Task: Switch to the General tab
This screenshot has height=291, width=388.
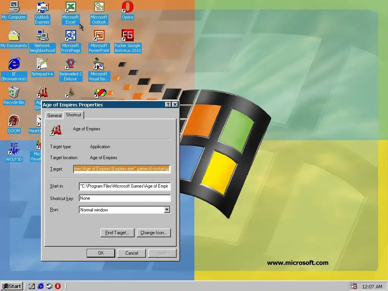Action: [x=55, y=116]
